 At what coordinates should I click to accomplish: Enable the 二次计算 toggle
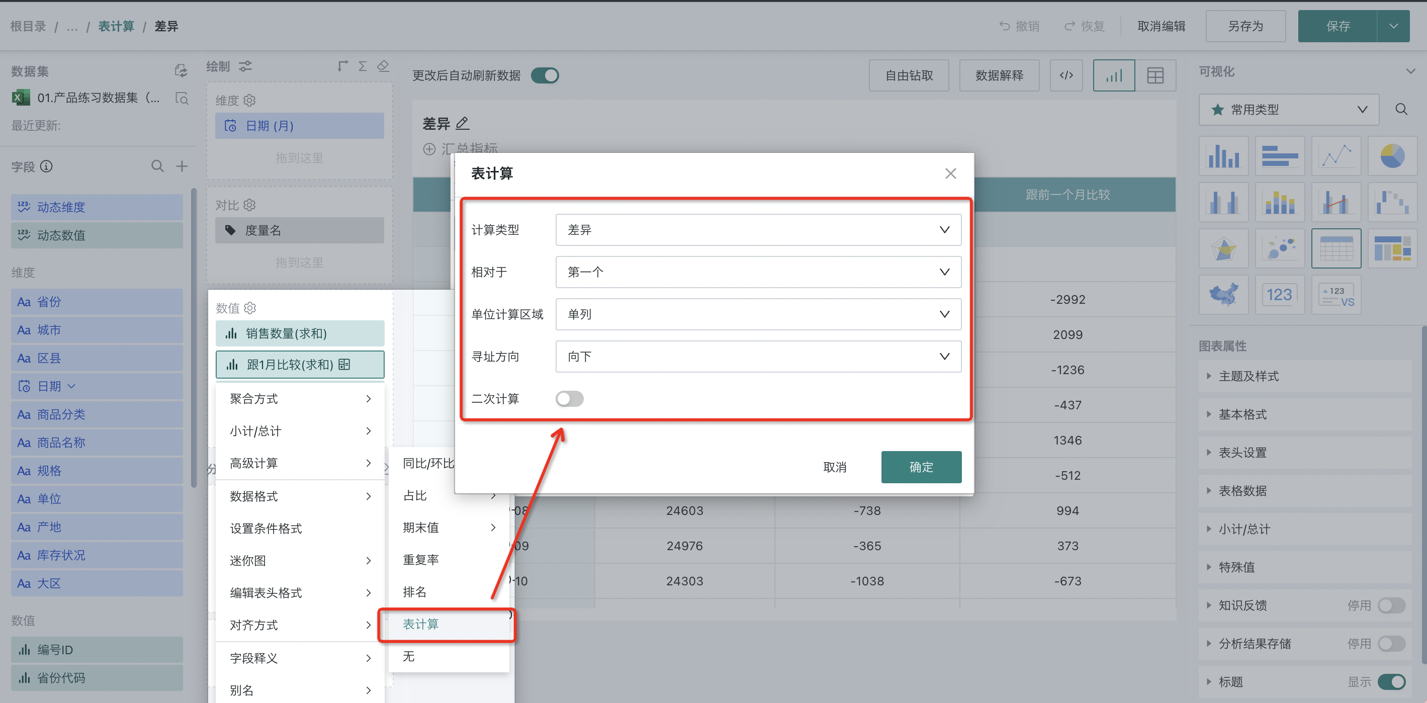coord(570,399)
